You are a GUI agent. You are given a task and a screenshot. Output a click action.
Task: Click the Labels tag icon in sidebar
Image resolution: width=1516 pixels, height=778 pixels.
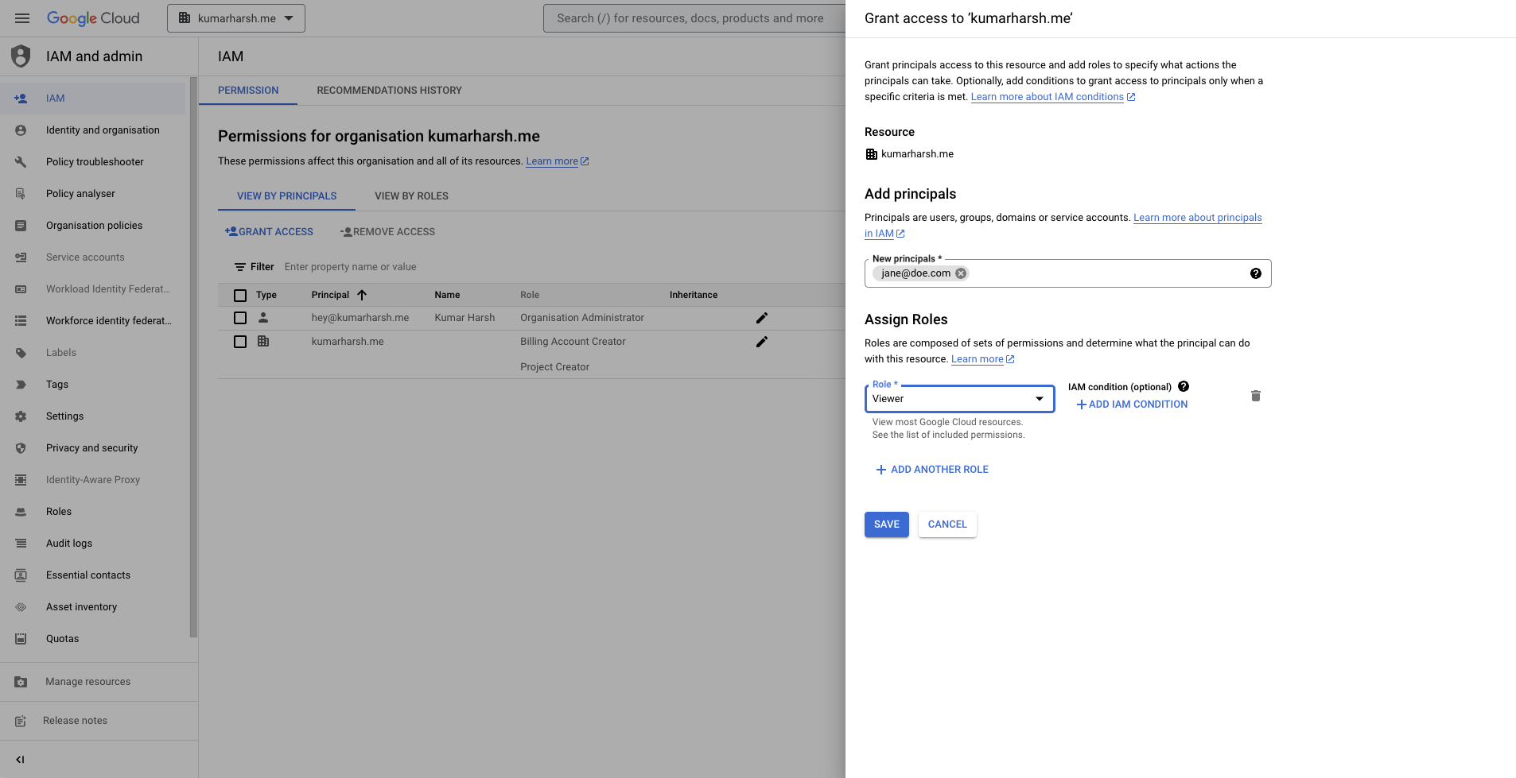click(21, 352)
